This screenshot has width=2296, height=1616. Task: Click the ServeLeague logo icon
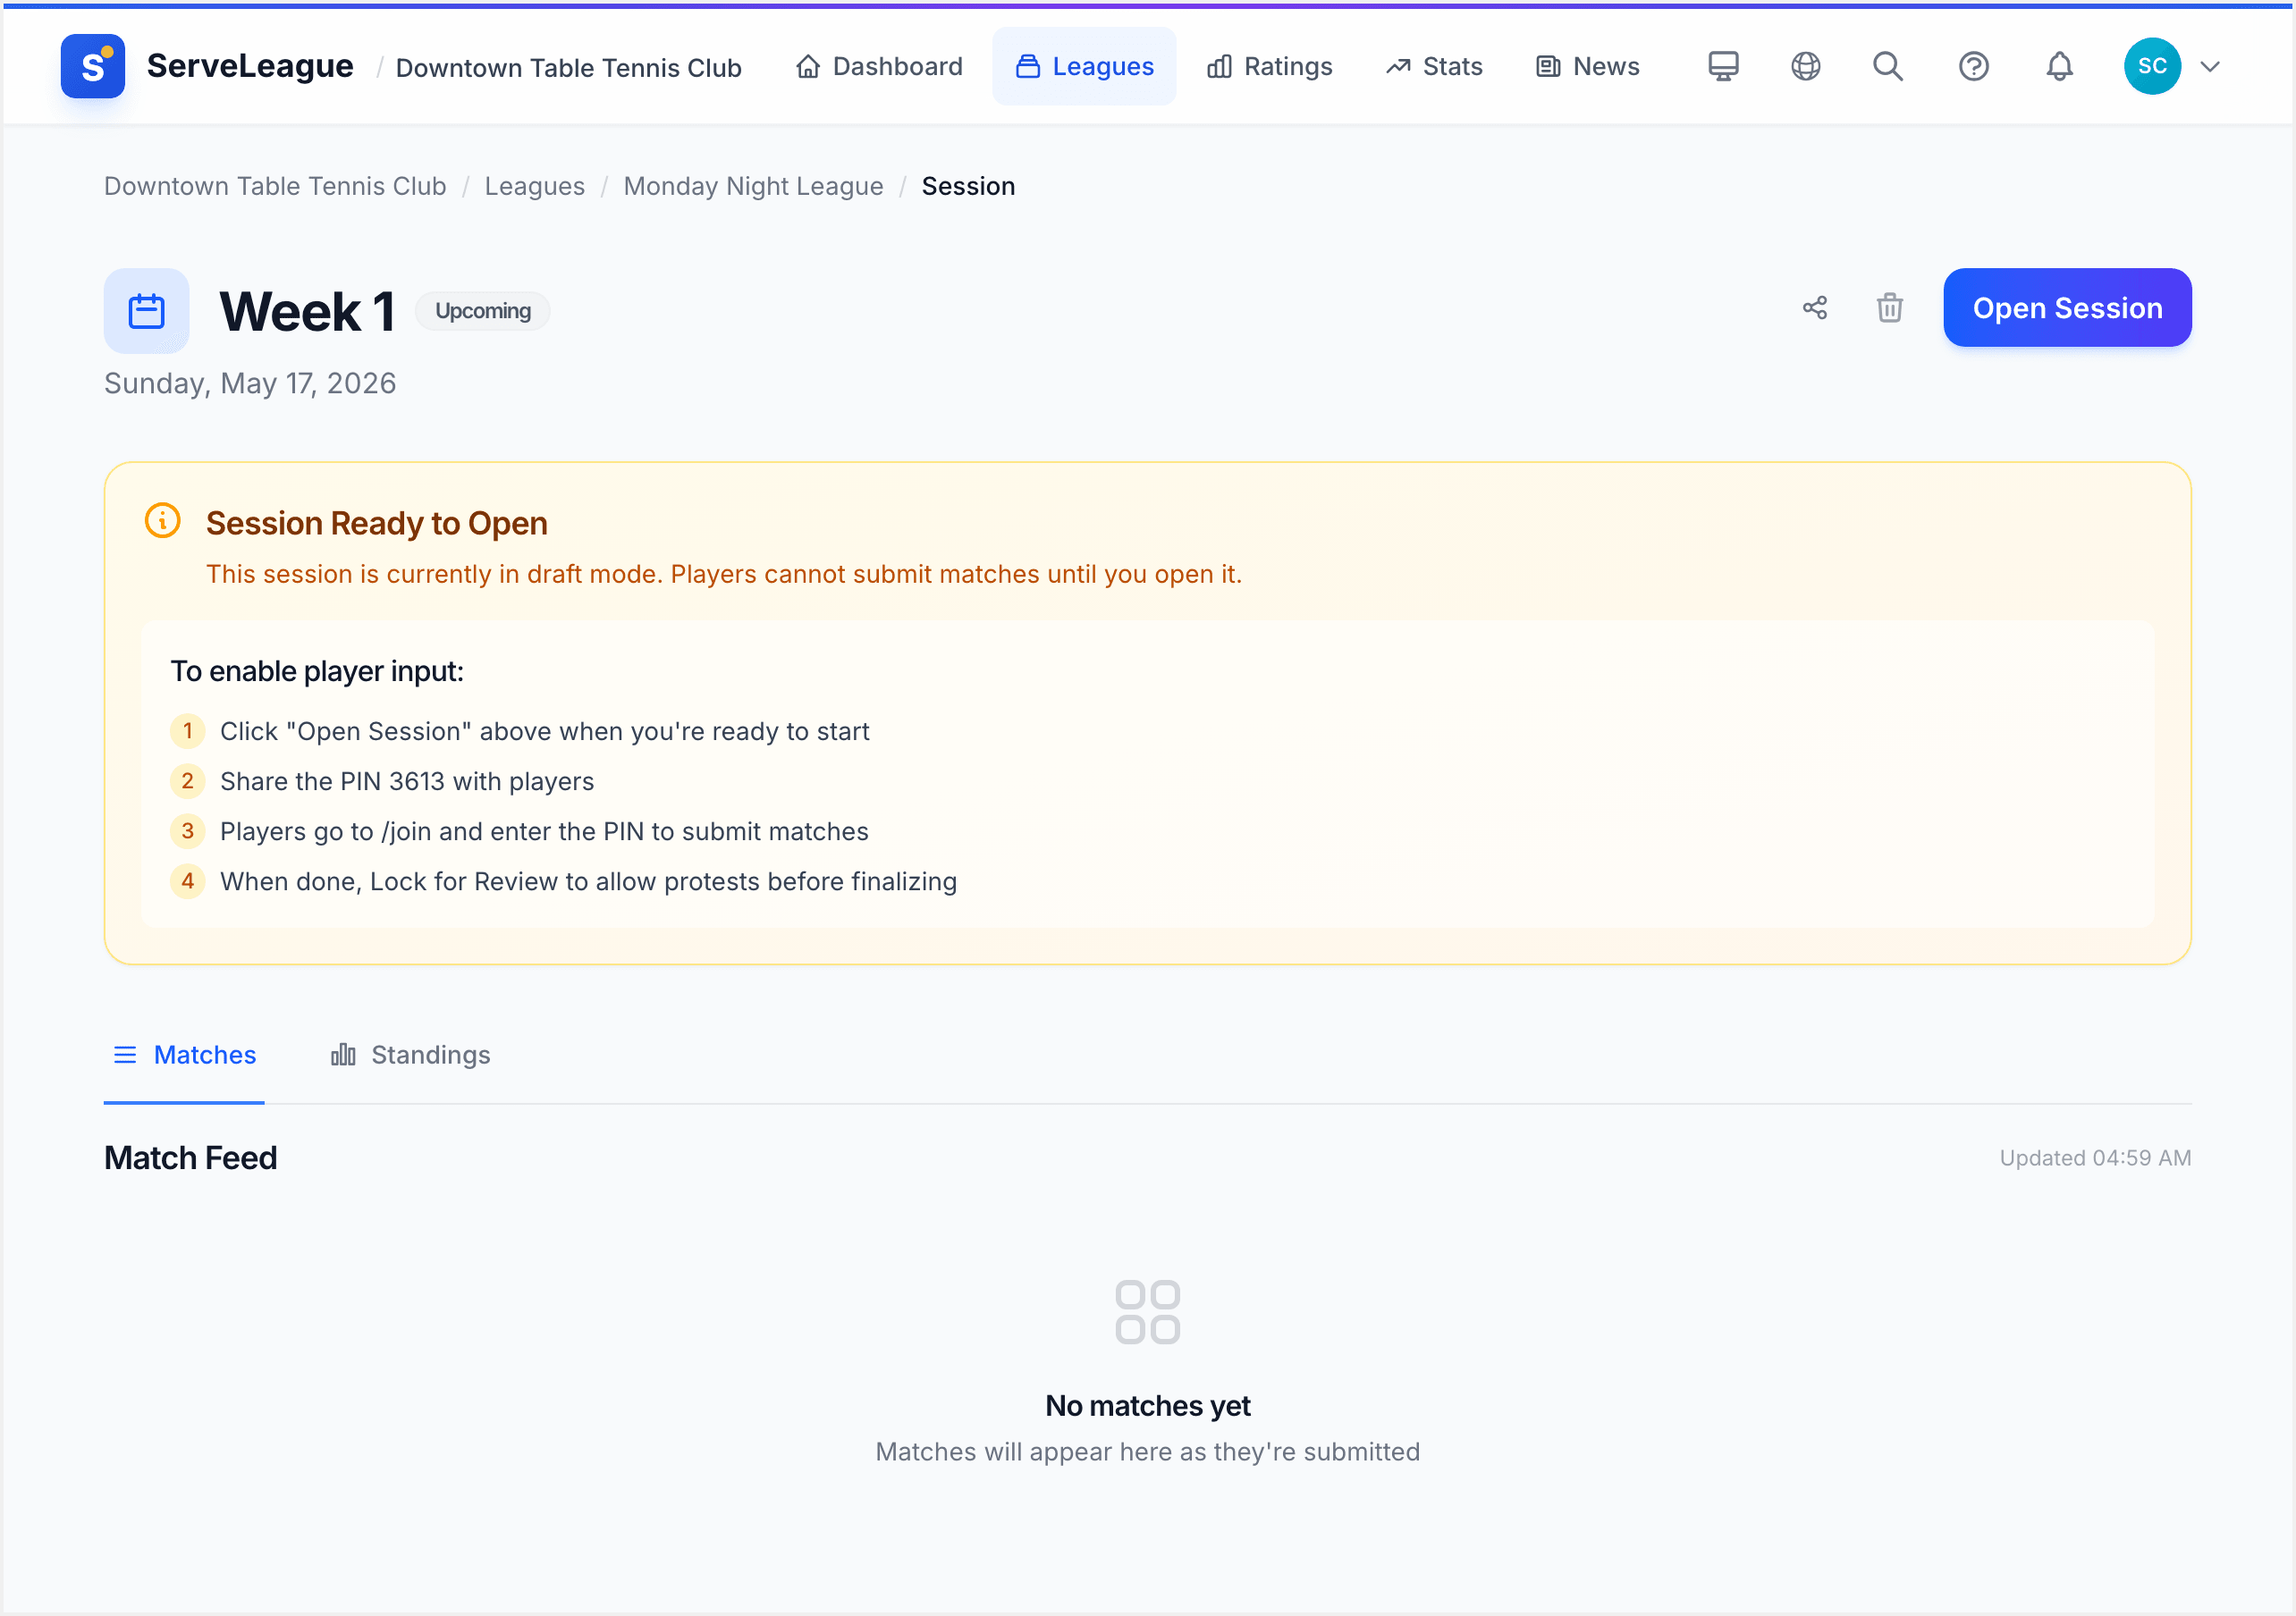click(x=92, y=66)
